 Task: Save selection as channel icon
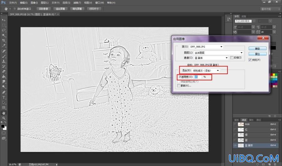(263, 164)
